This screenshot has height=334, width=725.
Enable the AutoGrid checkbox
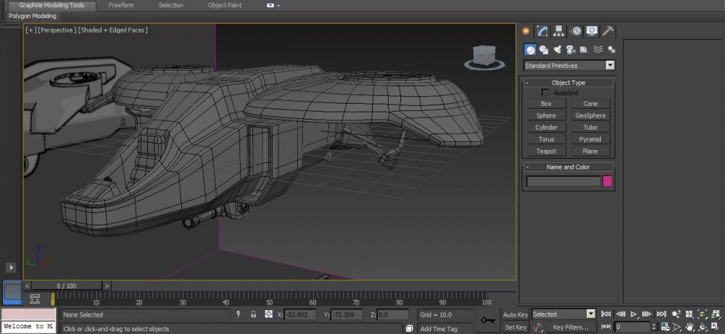(545, 93)
